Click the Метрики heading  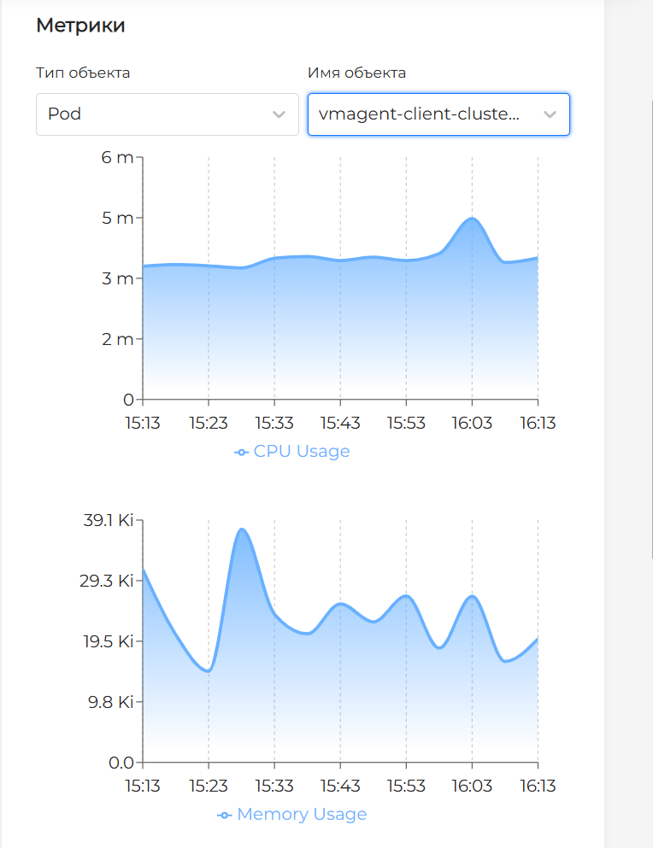click(x=81, y=26)
